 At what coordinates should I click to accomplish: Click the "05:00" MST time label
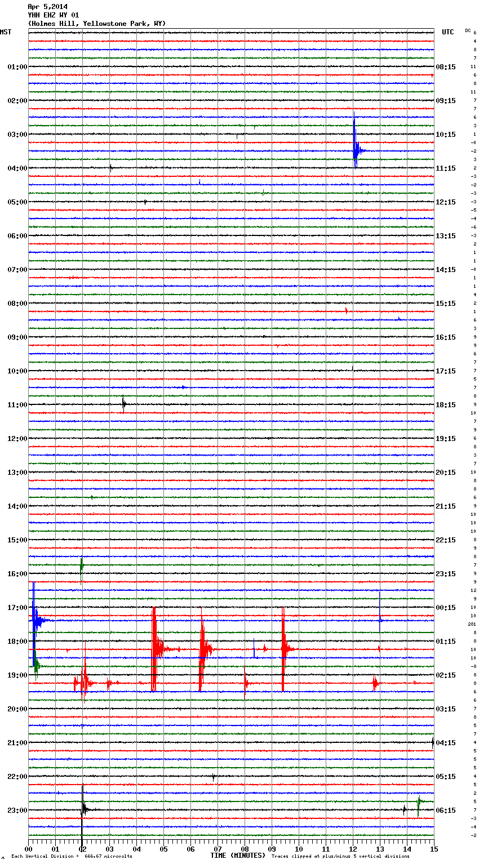click(17, 202)
